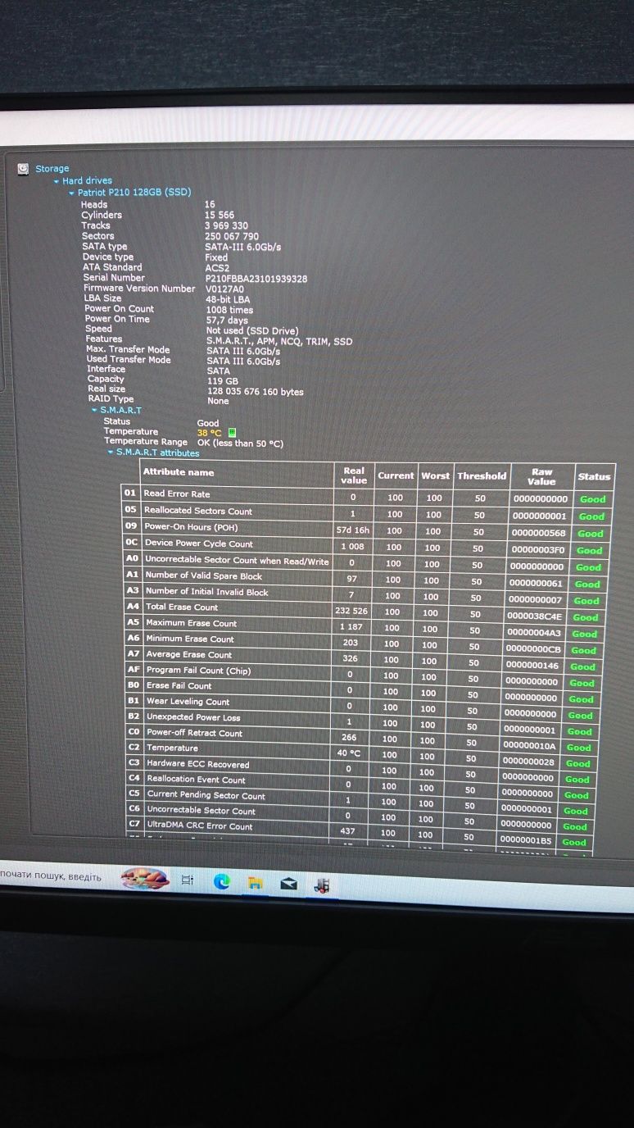Image resolution: width=634 pixels, height=1128 pixels.
Task: Click the Raw Value column header
Action: pos(541,476)
